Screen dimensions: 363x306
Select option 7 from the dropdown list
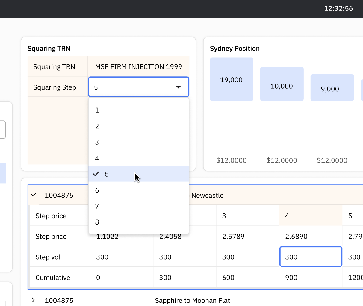click(138, 206)
